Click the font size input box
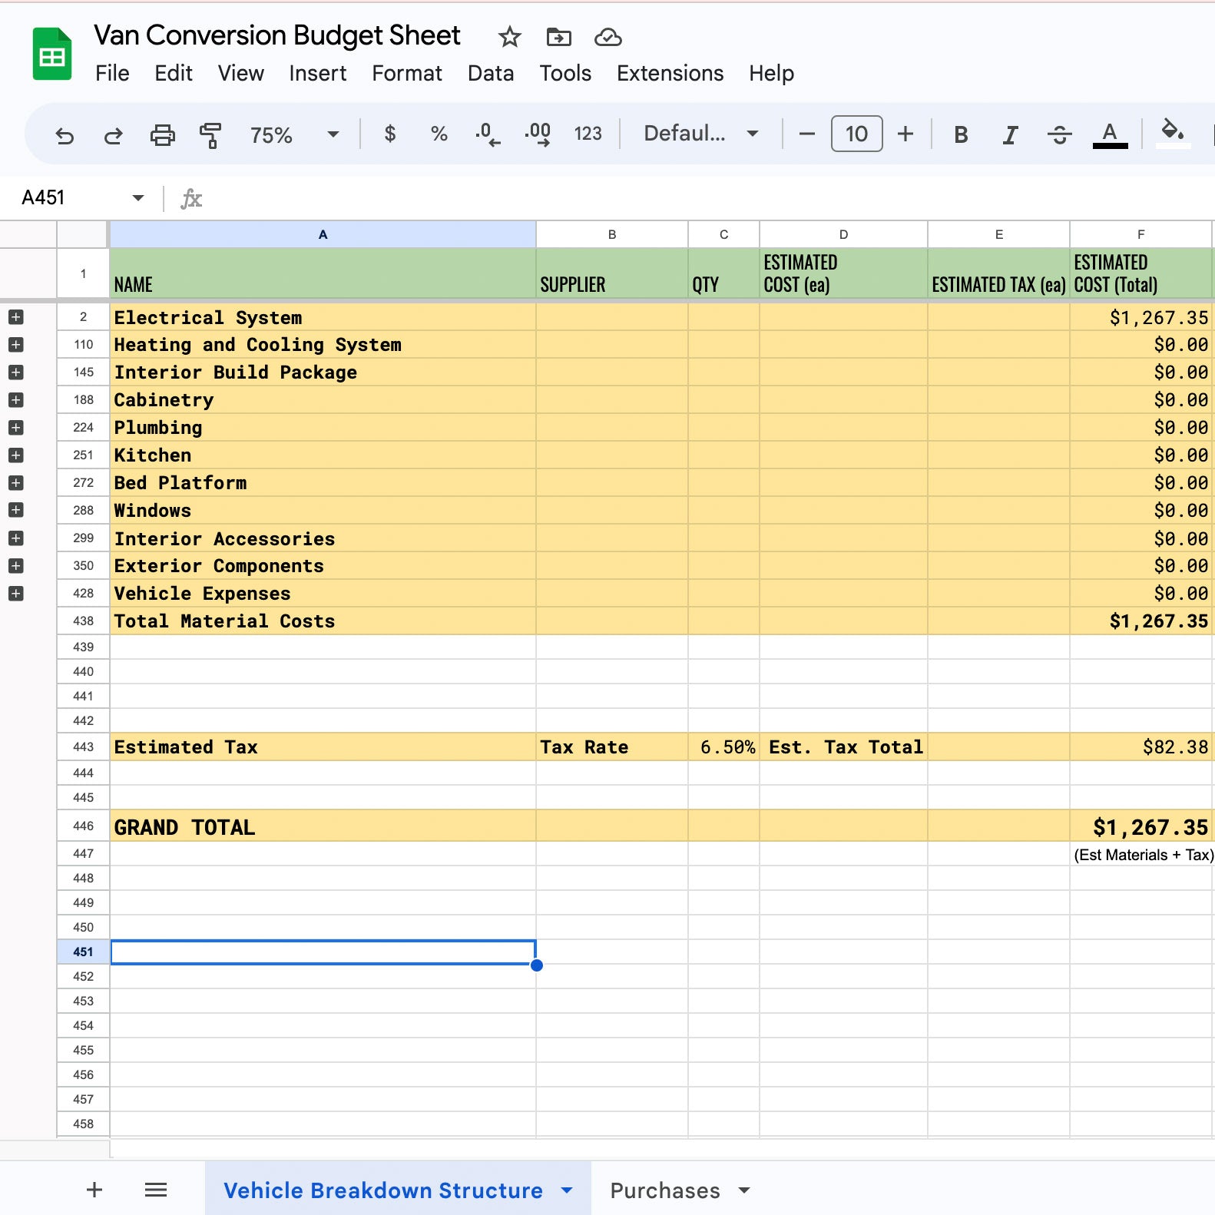 (x=856, y=134)
